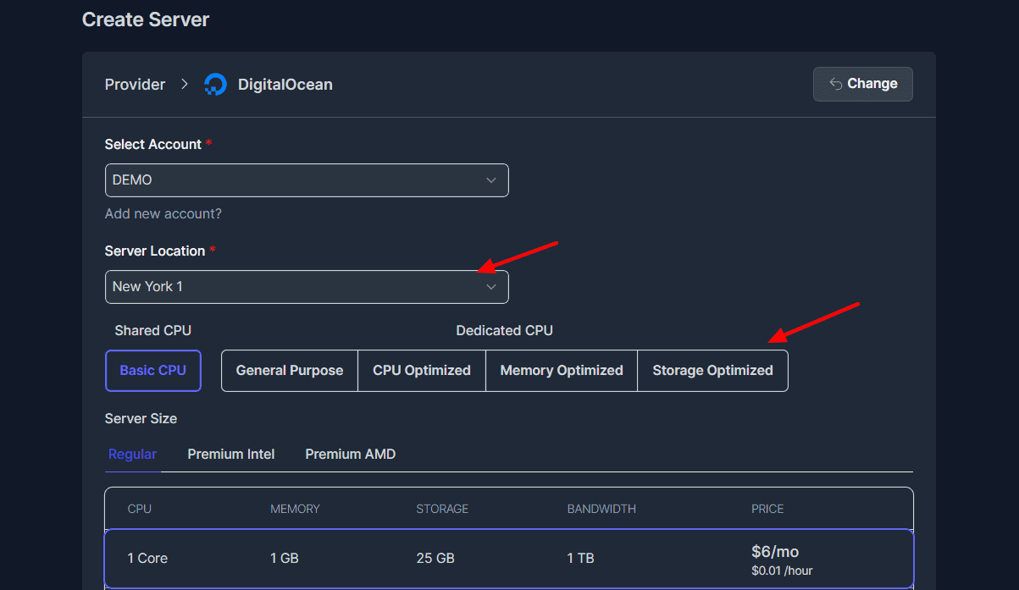This screenshot has width=1019, height=590.
Task: Open the Premium AMD tab
Action: pos(350,455)
